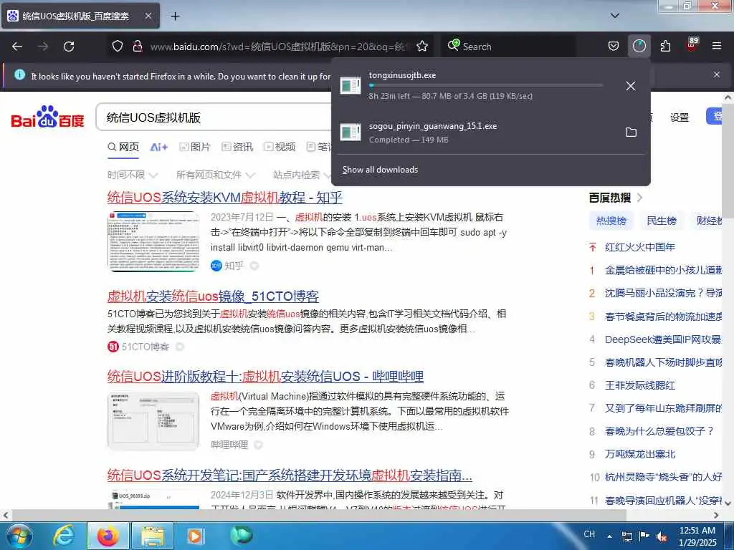734x550 pixels.
Task: View site security padlock information
Action: (137, 46)
